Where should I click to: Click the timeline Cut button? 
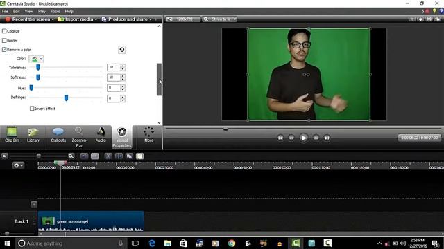tap(108, 156)
